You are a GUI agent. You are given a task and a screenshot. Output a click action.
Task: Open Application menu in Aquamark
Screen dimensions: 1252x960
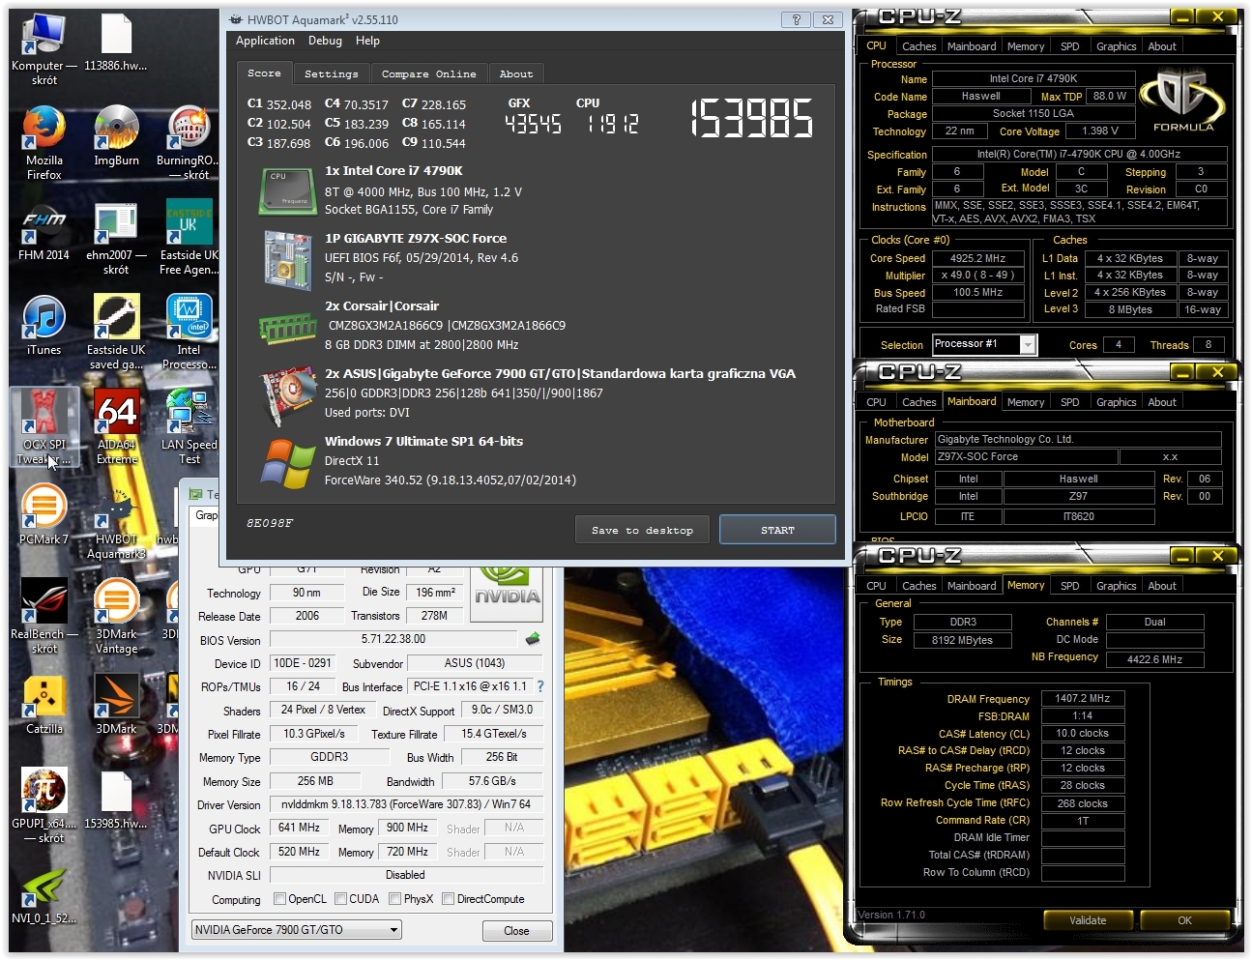pyautogui.click(x=265, y=41)
